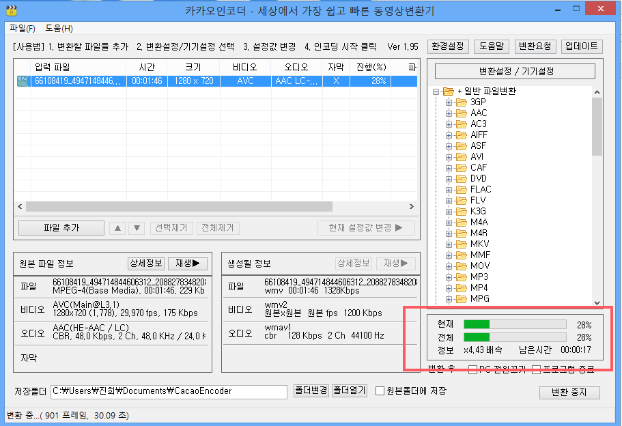
Task: Expand the AVI tree node
Action: click(x=449, y=157)
